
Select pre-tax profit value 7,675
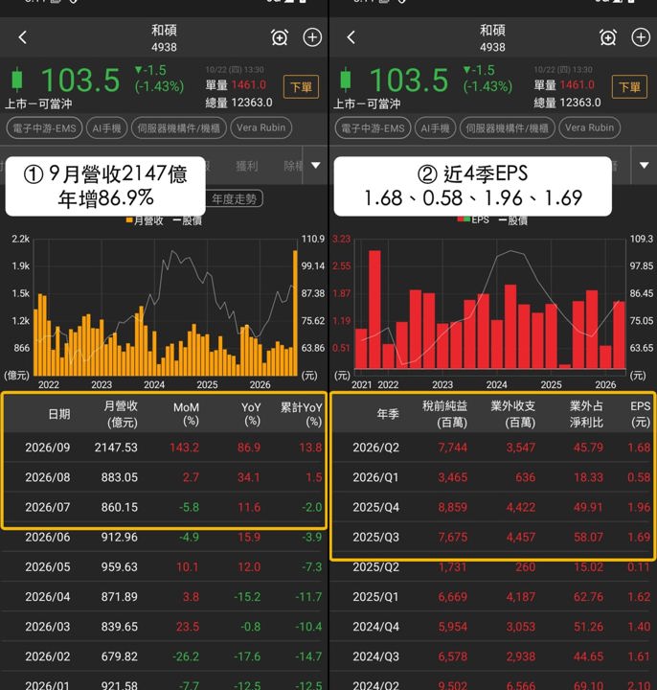pos(452,538)
